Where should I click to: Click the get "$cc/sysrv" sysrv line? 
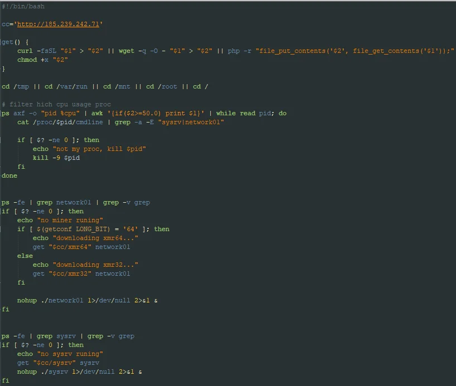pyautogui.click(x=58, y=363)
